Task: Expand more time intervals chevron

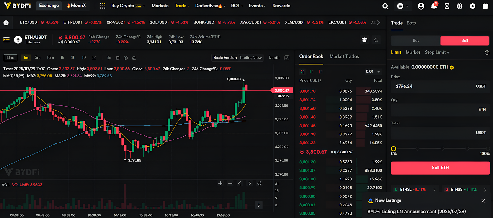Action: (x=94, y=58)
